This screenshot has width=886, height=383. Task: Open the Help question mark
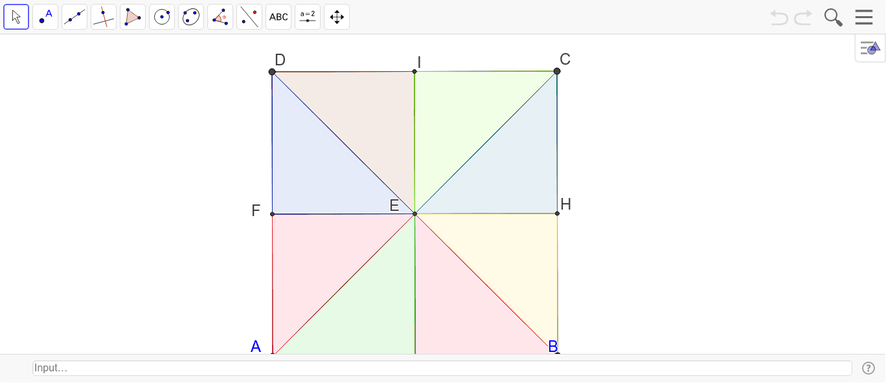pos(868,367)
